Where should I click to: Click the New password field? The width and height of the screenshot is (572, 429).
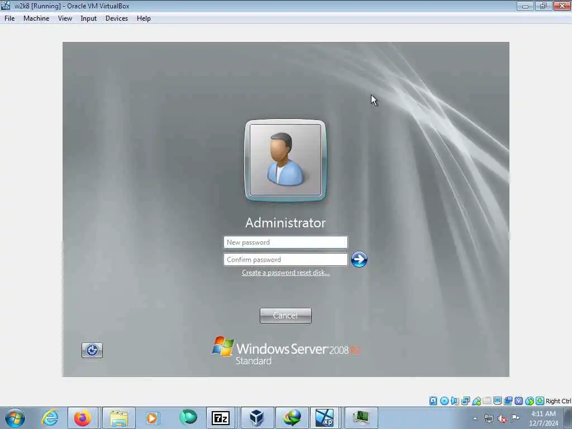tap(285, 242)
